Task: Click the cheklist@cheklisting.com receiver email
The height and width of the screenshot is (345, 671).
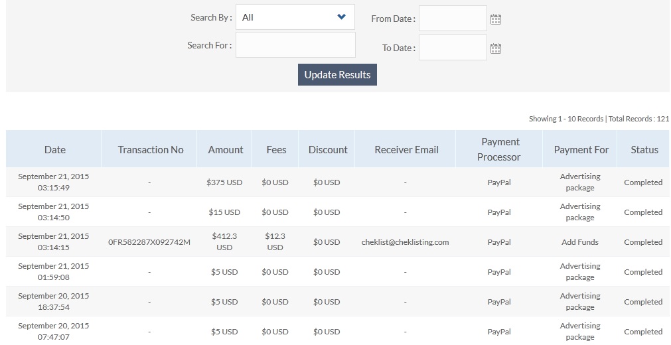Action: pos(405,242)
